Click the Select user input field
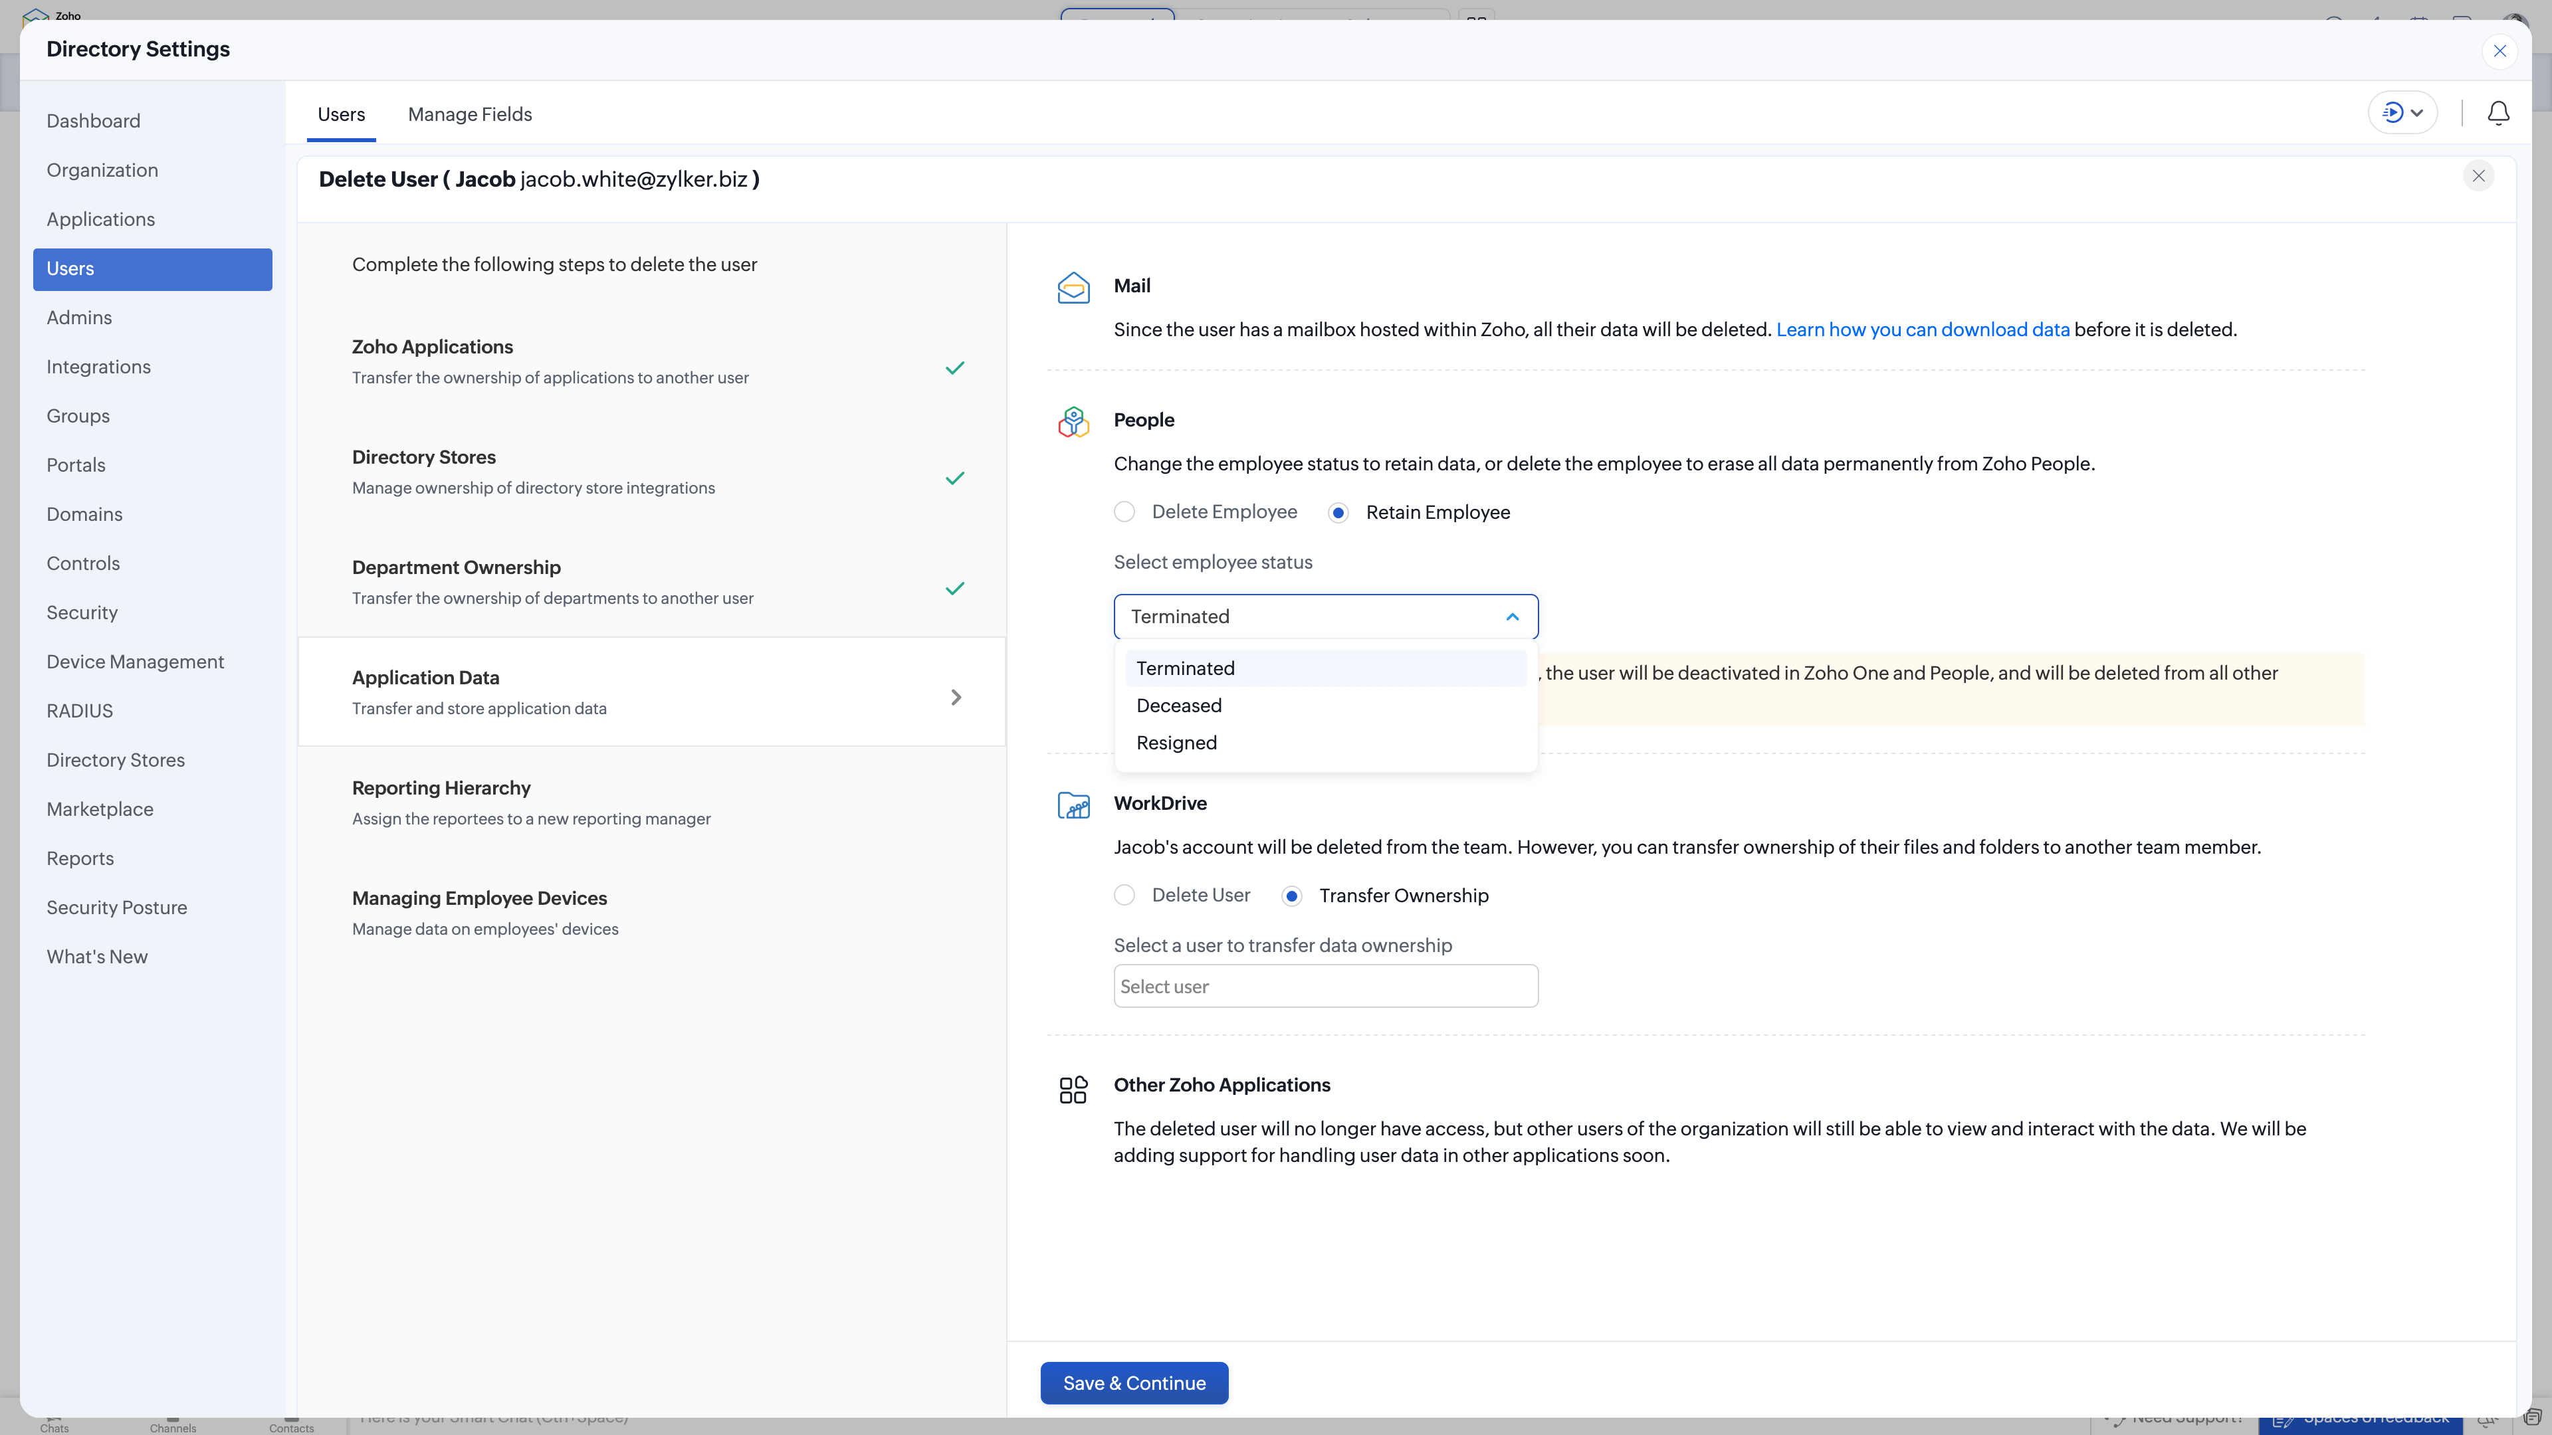The height and width of the screenshot is (1435, 2552). [x=1326, y=985]
